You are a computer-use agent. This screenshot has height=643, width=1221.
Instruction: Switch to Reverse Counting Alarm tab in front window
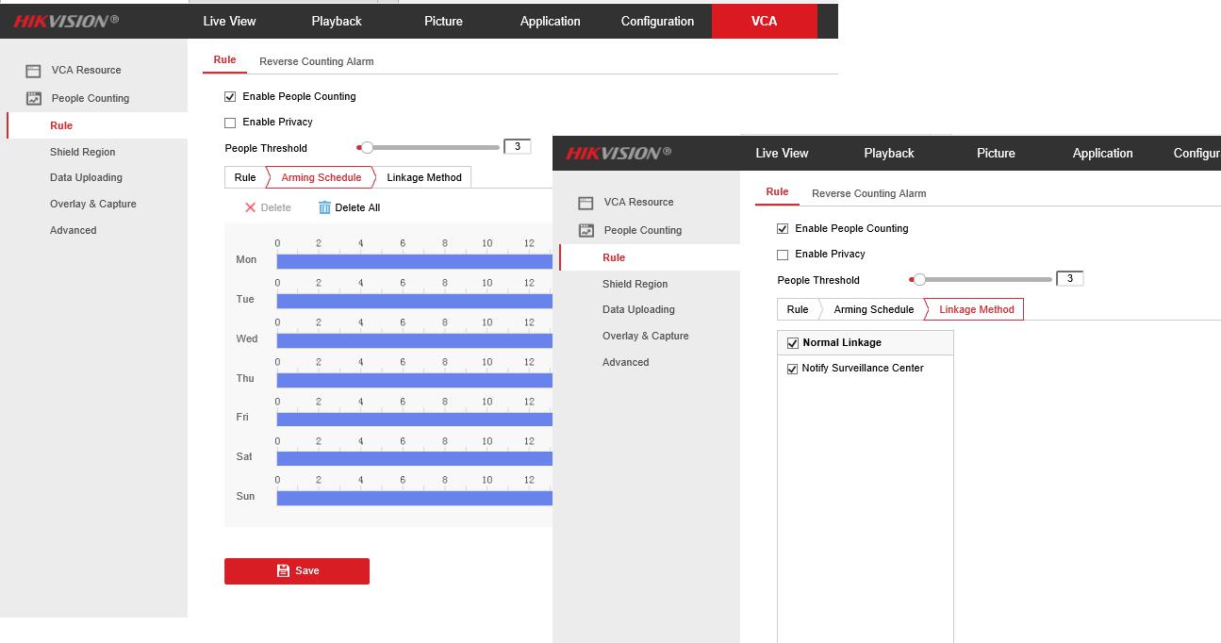tap(868, 193)
